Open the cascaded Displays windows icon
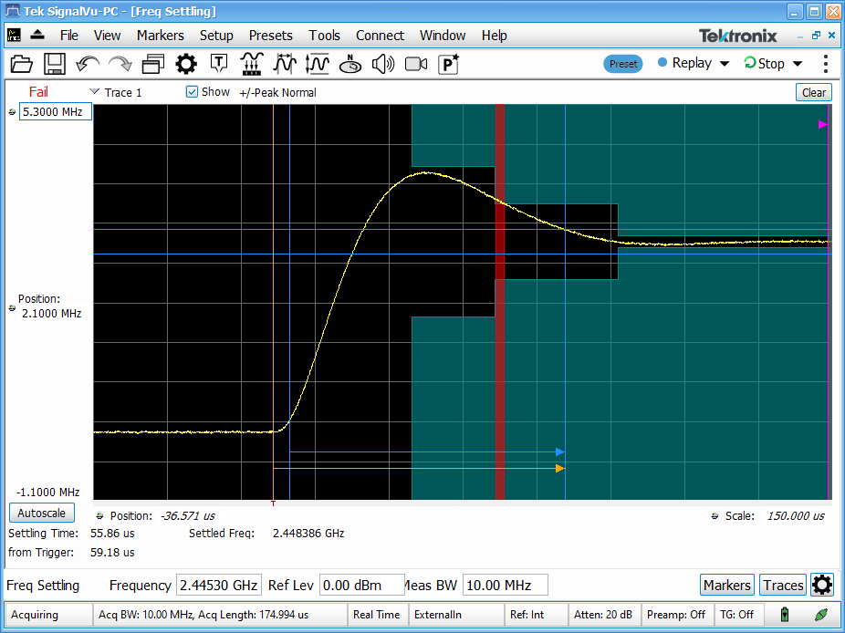This screenshot has height=633, width=845. (x=153, y=64)
